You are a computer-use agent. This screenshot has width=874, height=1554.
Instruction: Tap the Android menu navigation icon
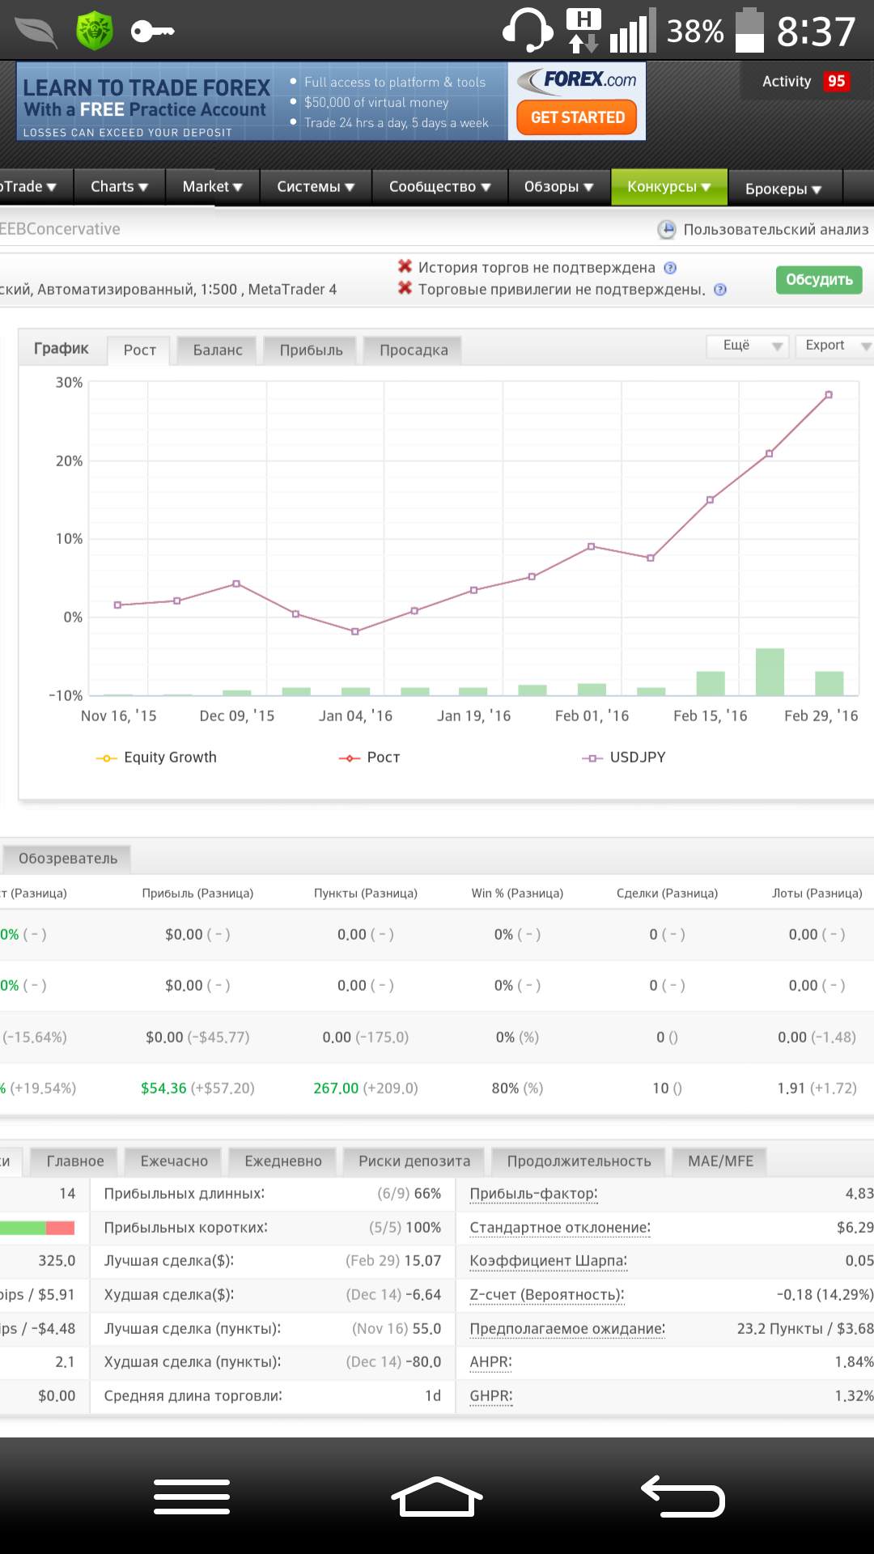192,1497
